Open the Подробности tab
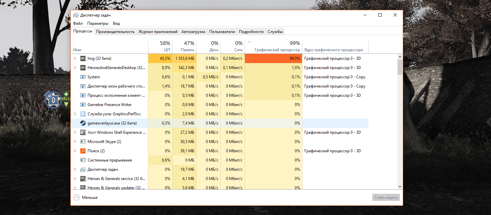491x215 pixels. tap(251, 32)
